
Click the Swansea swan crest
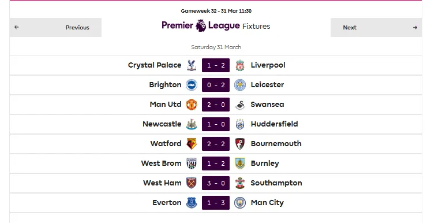pyautogui.click(x=240, y=105)
